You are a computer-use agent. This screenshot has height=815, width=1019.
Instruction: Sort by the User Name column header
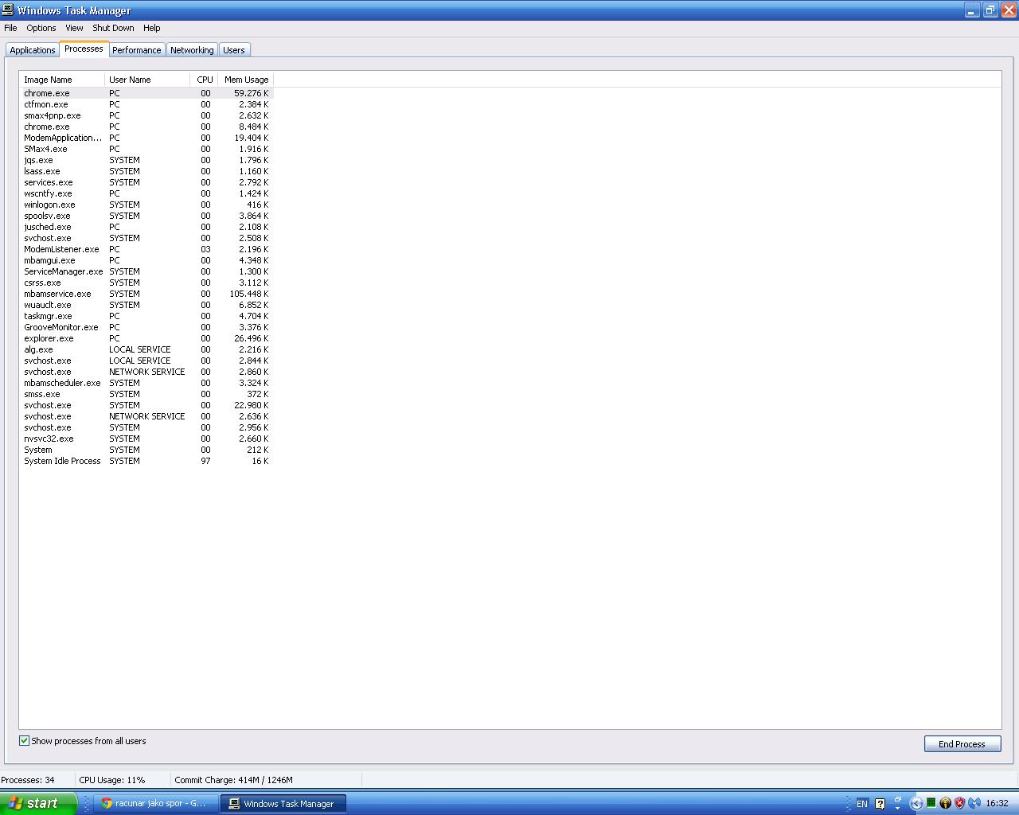pyautogui.click(x=147, y=80)
